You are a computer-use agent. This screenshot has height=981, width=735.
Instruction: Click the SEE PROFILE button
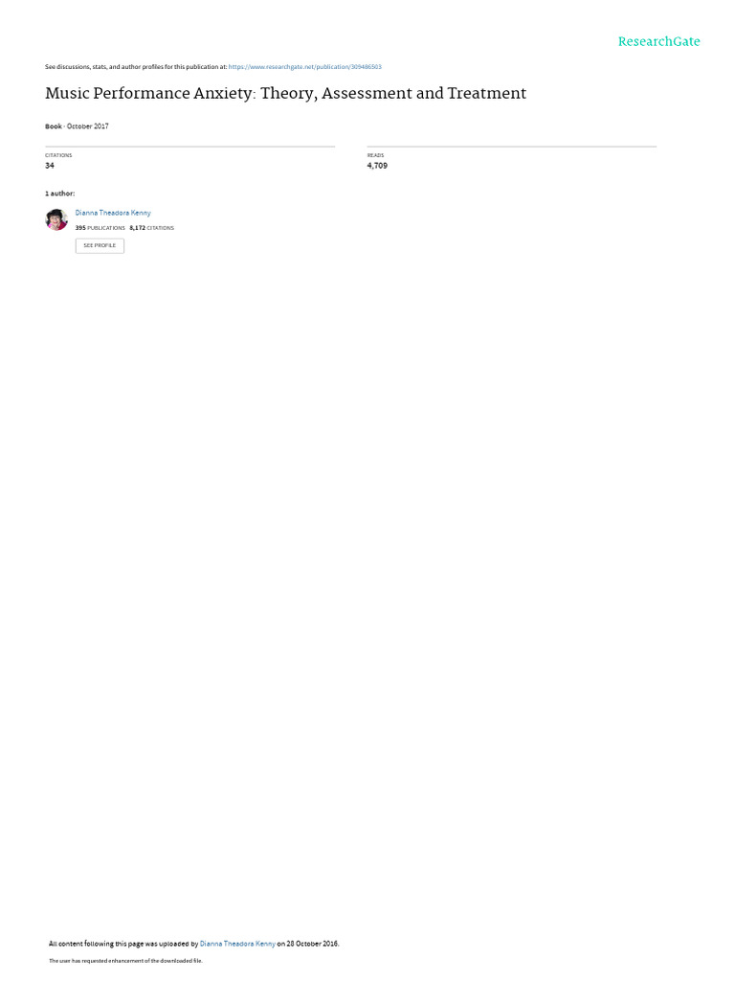coord(100,245)
